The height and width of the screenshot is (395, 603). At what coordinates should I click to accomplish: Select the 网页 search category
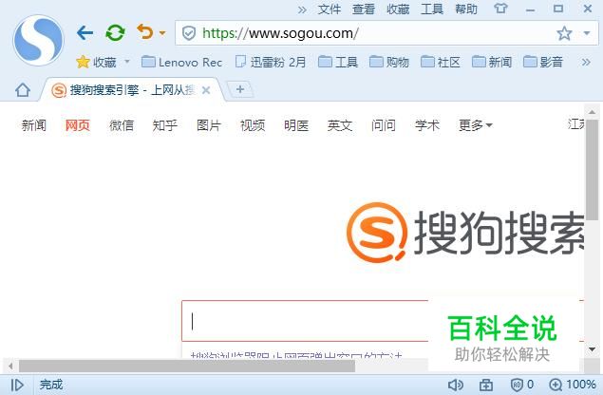(77, 125)
